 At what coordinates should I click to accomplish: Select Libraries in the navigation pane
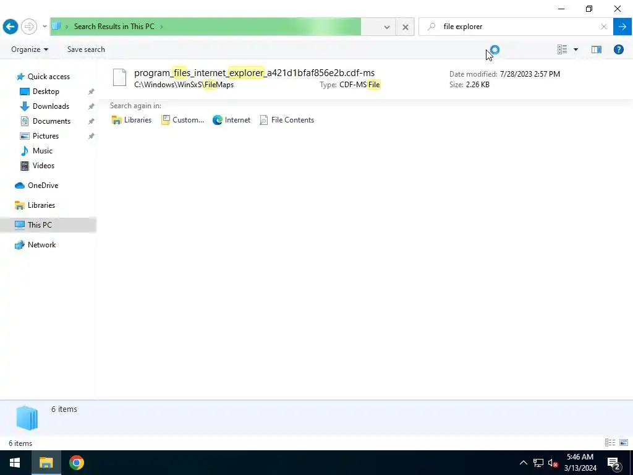pos(41,205)
